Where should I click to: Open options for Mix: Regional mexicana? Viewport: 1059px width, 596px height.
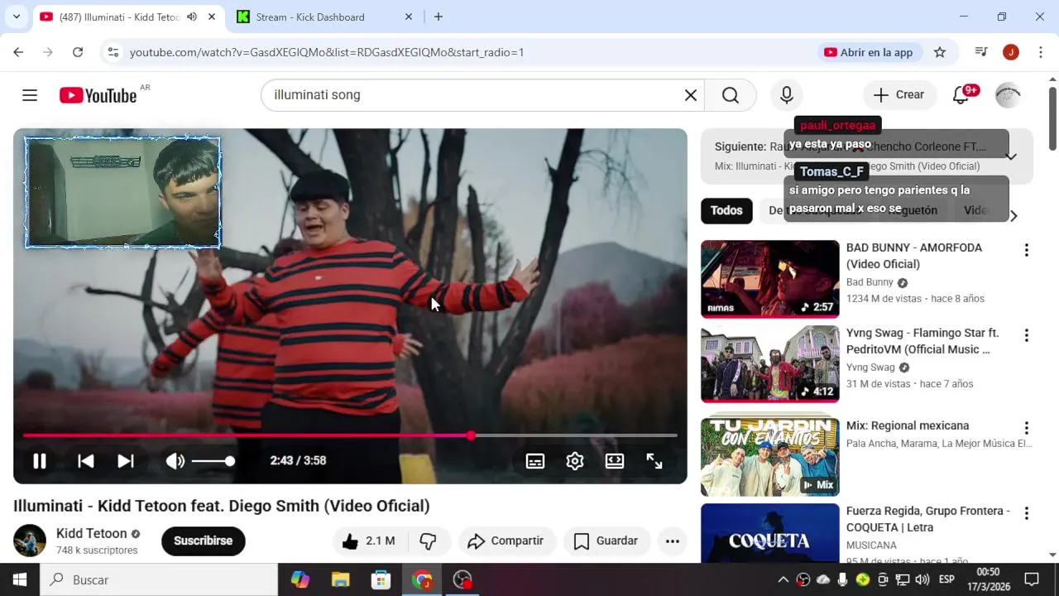point(1027,428)
